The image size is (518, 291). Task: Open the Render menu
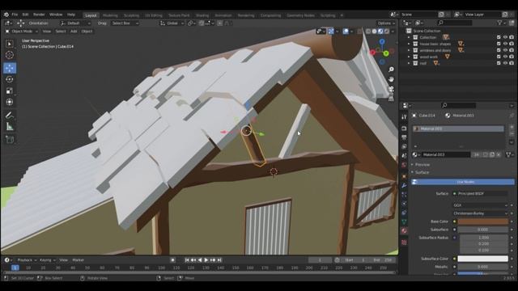39,15
